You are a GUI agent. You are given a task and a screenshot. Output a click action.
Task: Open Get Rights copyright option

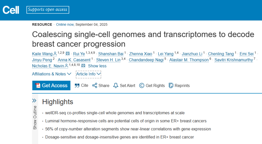coord(152,85)
